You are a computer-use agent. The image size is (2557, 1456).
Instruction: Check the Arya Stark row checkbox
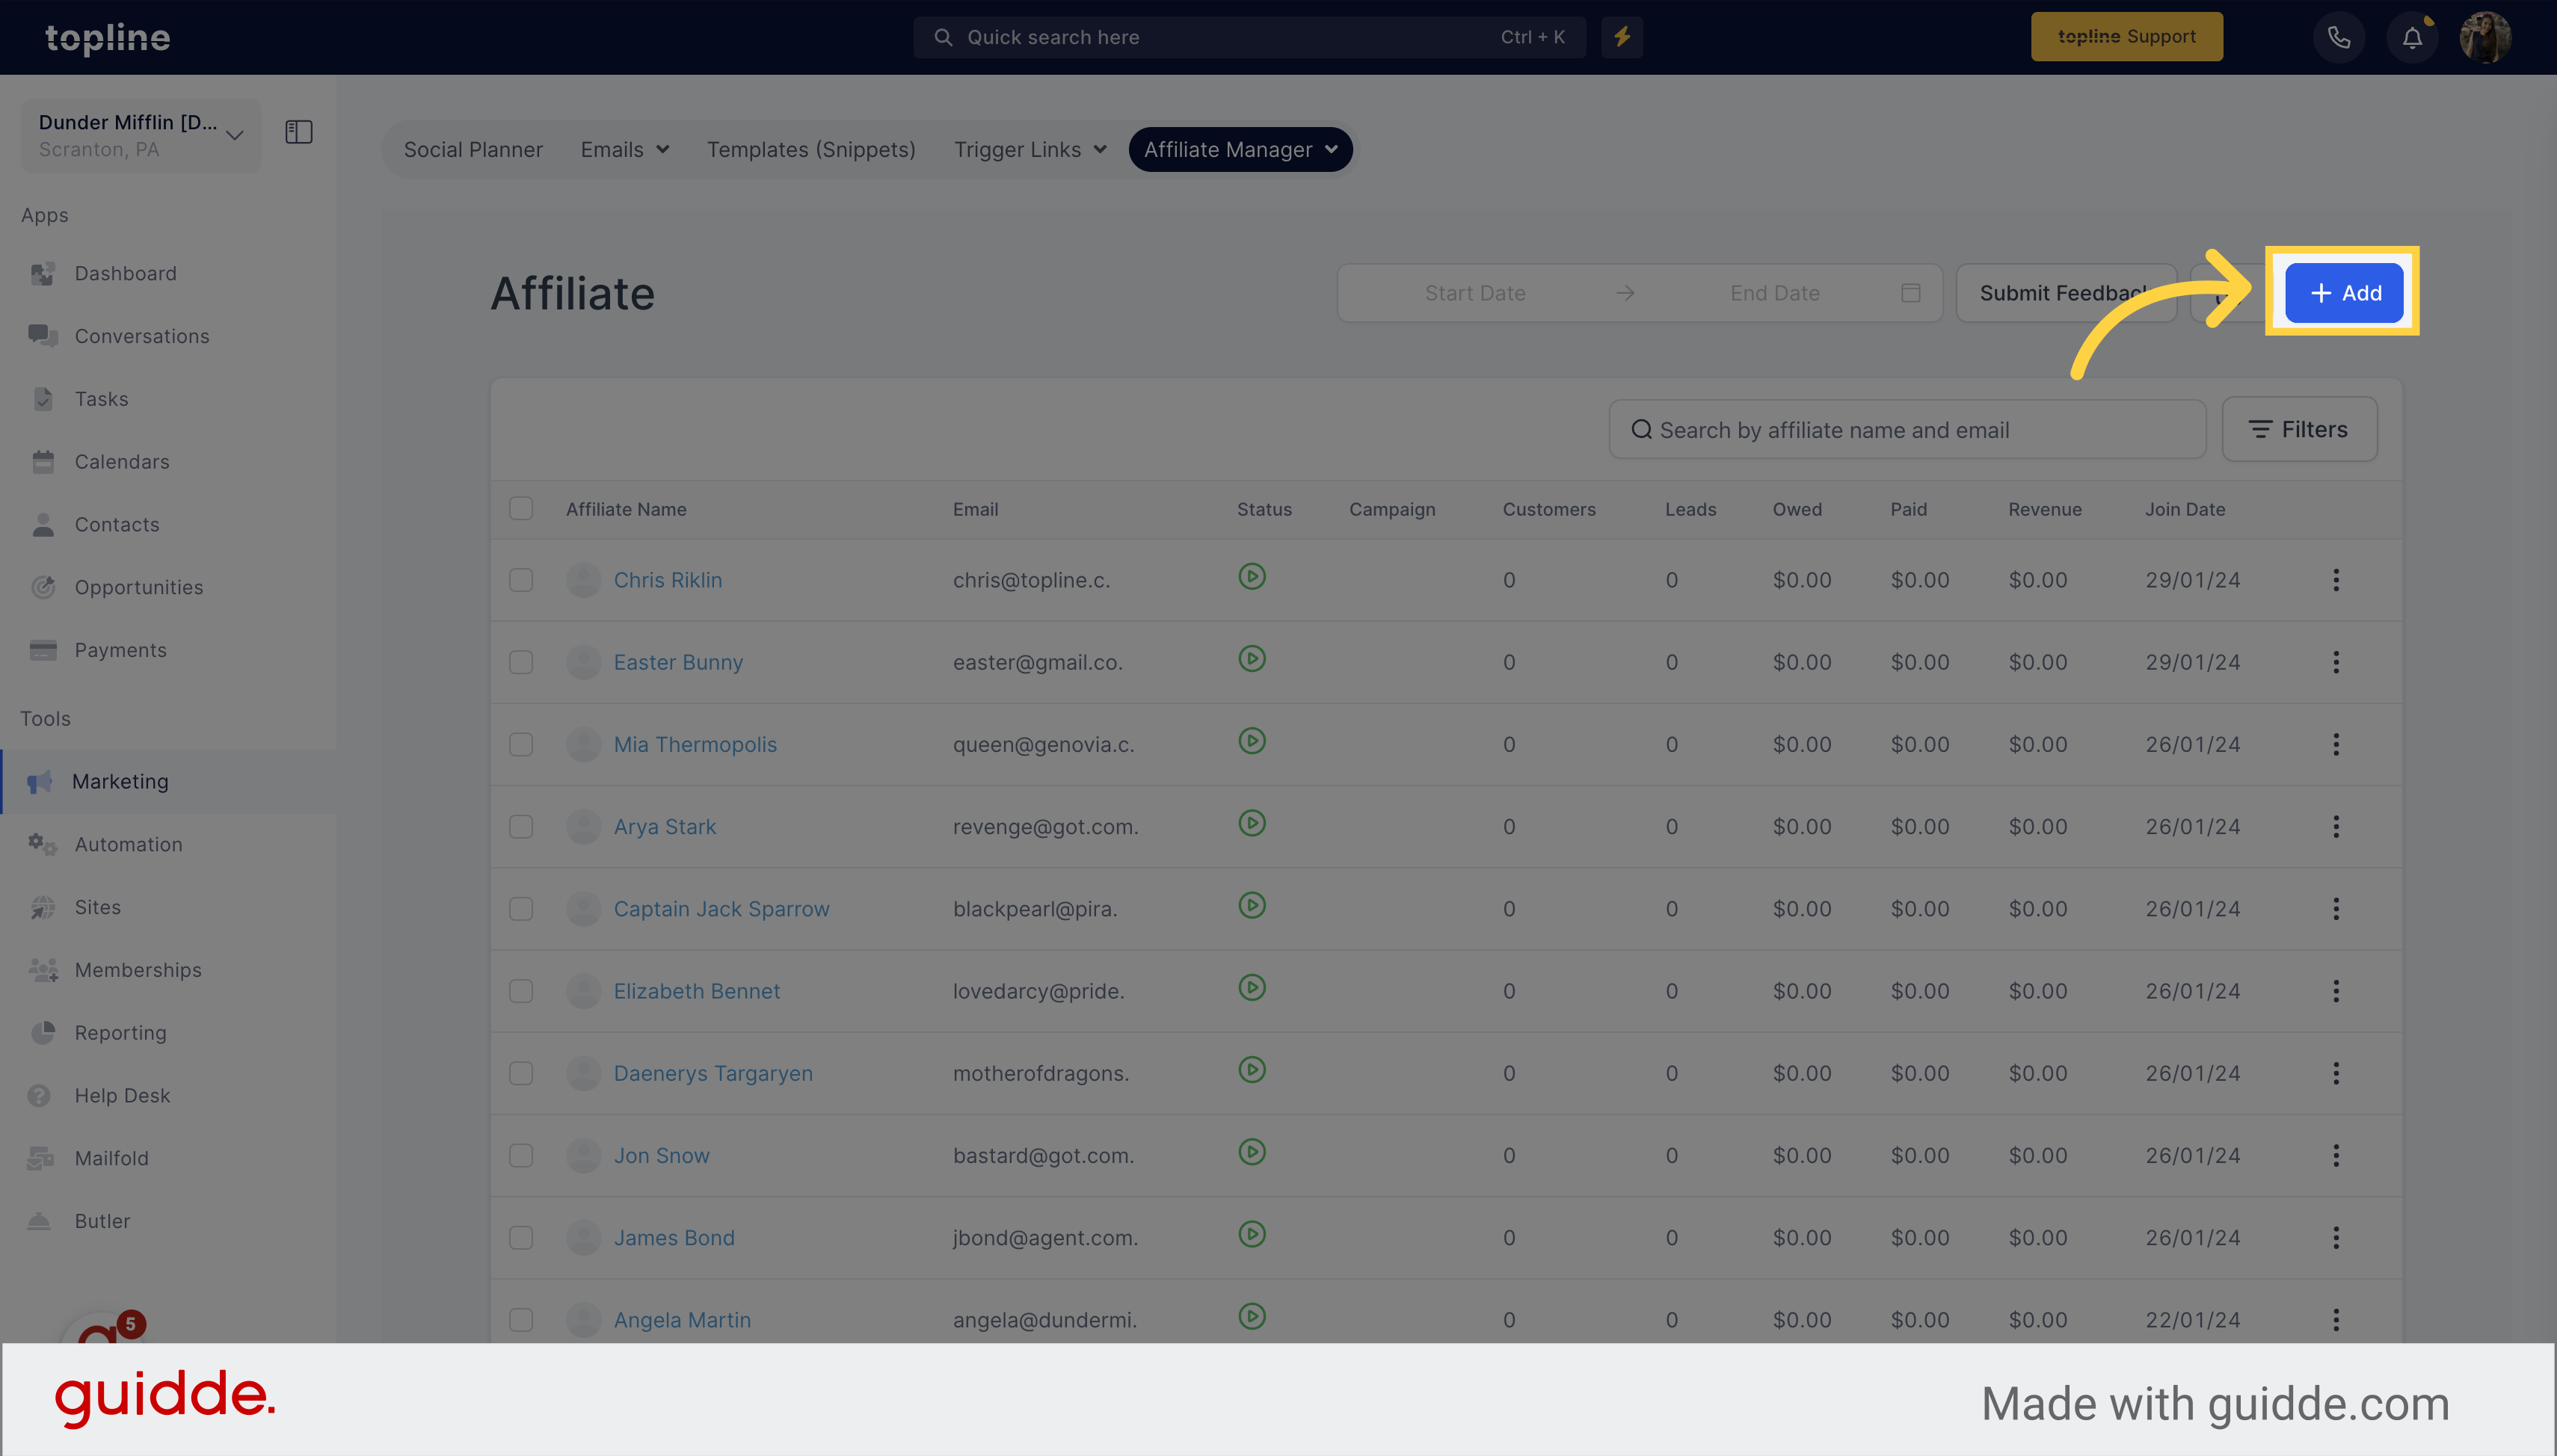(521, 826)
